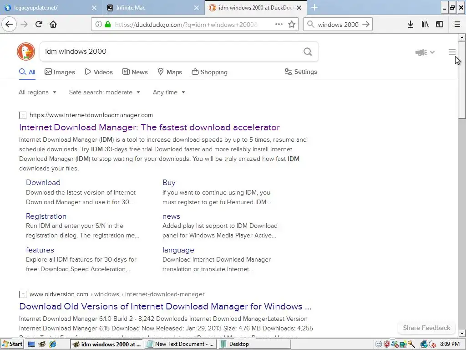Screen dimensions: 466x350
Task: Open a new browser tab
Action: coord(314,8)
